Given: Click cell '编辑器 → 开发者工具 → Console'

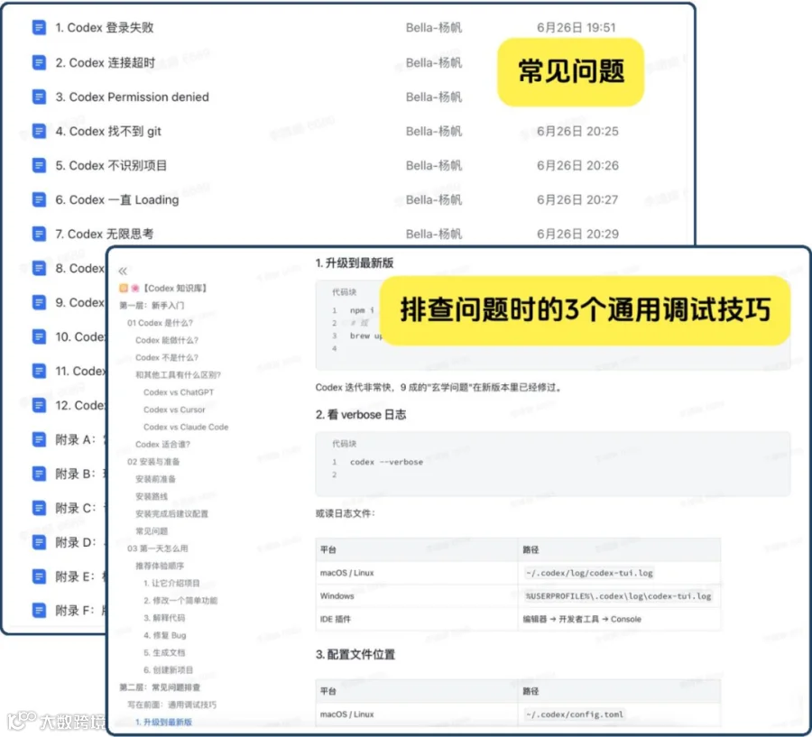Looking at the screenshot, I should coord(582,619).
